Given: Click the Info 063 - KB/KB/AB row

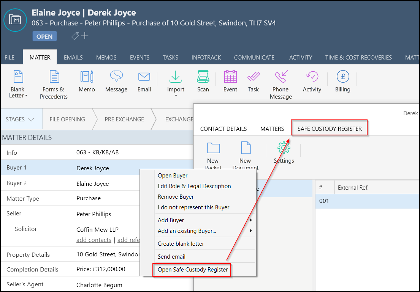Looking at the screenshot, I should coord(97,152).
